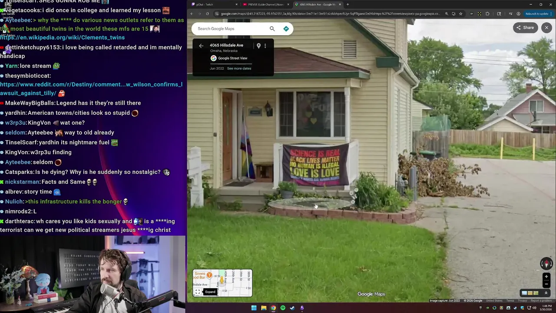Image resolution: width=556 pixels, height=313 pixels.
Task: Open directions via the blue diamond icon
Action: (286, 29)
